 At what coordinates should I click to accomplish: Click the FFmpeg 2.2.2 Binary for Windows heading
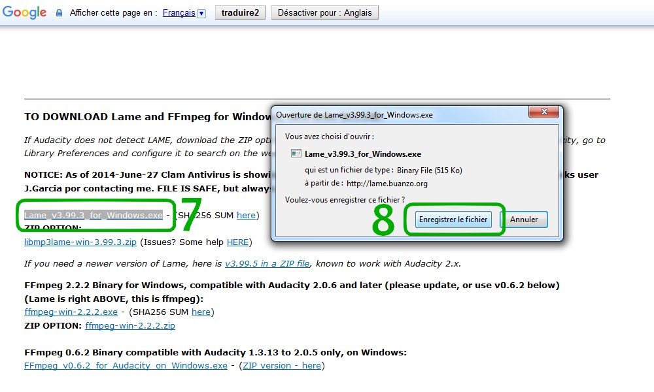click(x=292, y=286)
